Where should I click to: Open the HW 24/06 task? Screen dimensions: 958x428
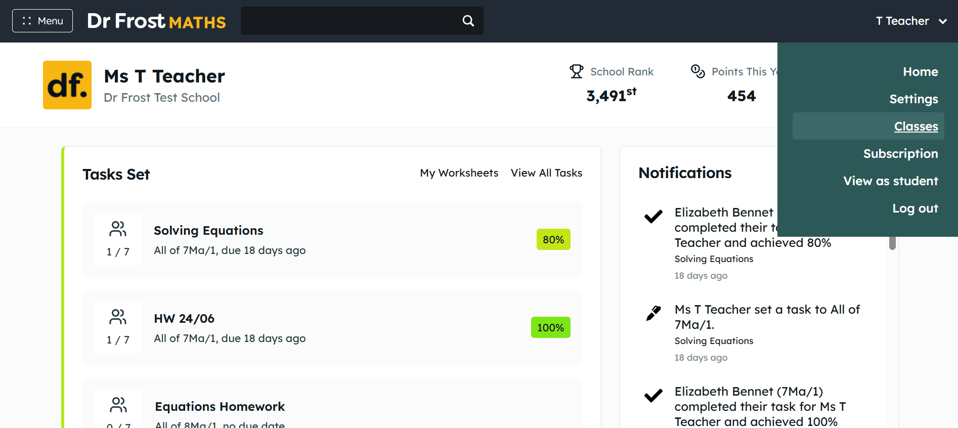[x=332, y=327]
